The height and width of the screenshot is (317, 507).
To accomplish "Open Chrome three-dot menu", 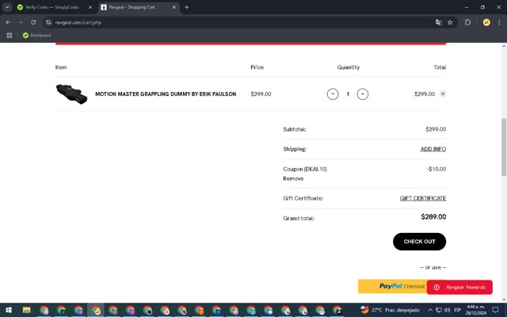I will [499, 22].
